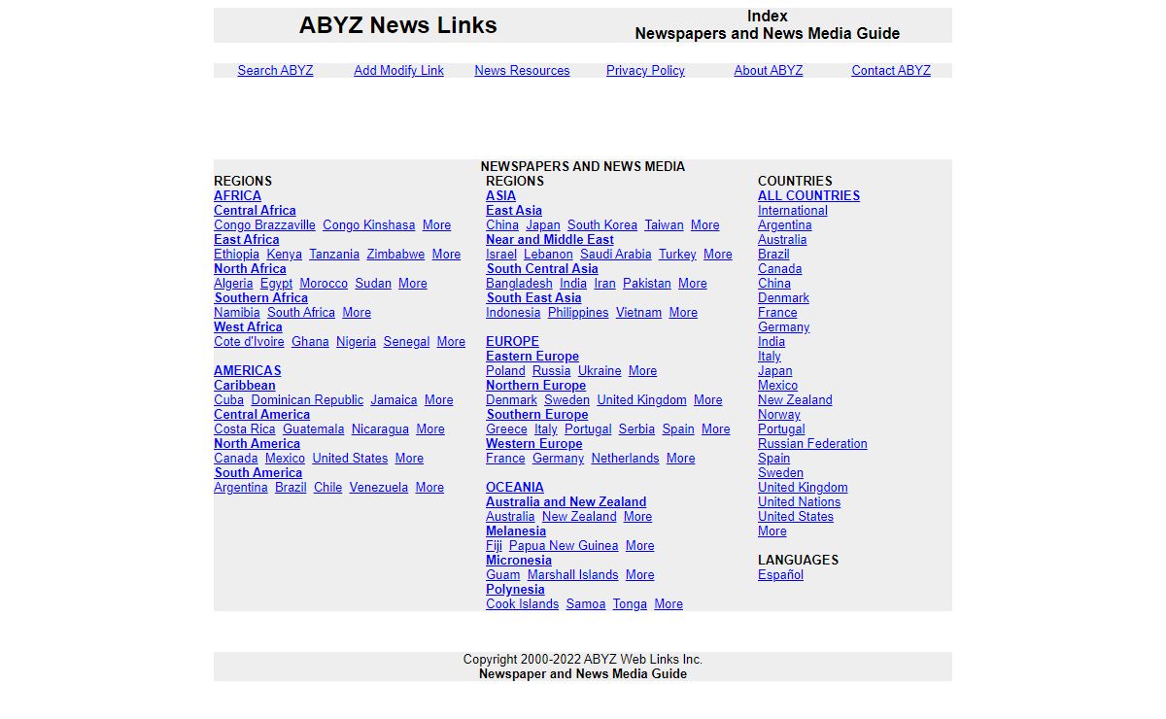Open Venezuela news links
This screenshot has height=719, width=1166.
click(x=378, y=487)
